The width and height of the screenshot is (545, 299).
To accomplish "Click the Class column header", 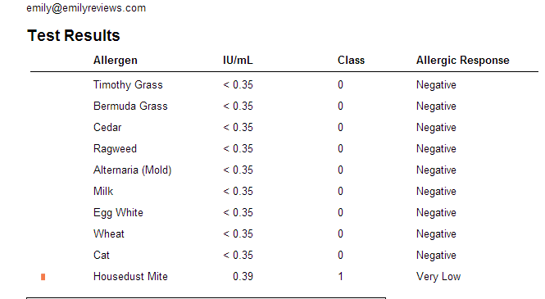I will pyautogui.click(x=351, y=61).
